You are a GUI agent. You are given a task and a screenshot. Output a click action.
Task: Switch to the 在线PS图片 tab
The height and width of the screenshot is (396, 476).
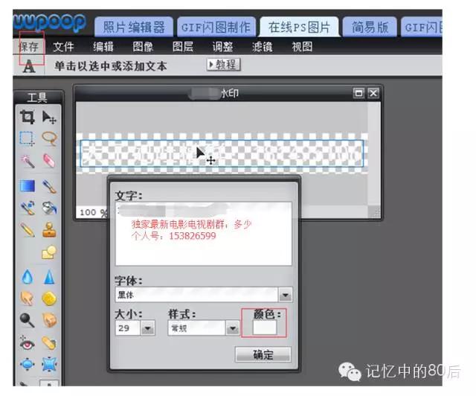299,27
